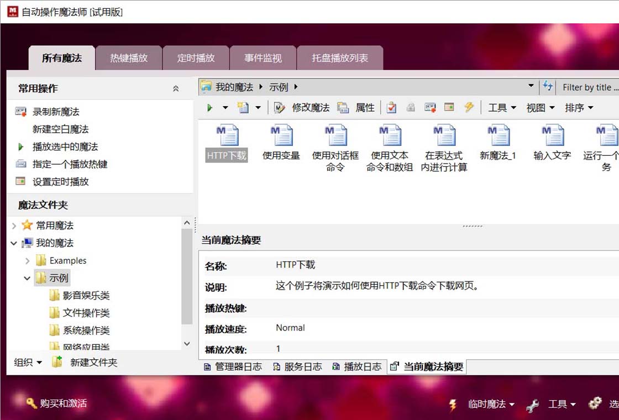The image size is (619, 420).
Task: Select the 输入文字 macro file
Action: [552, 143]
